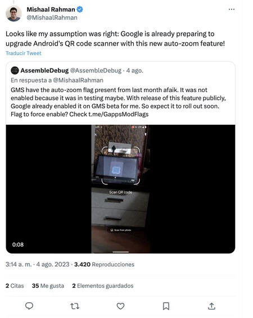Image resolution: width=253 pixels, height=318 pixels.
Task: Open the three-dot more options menu
Action: [231, 10]
